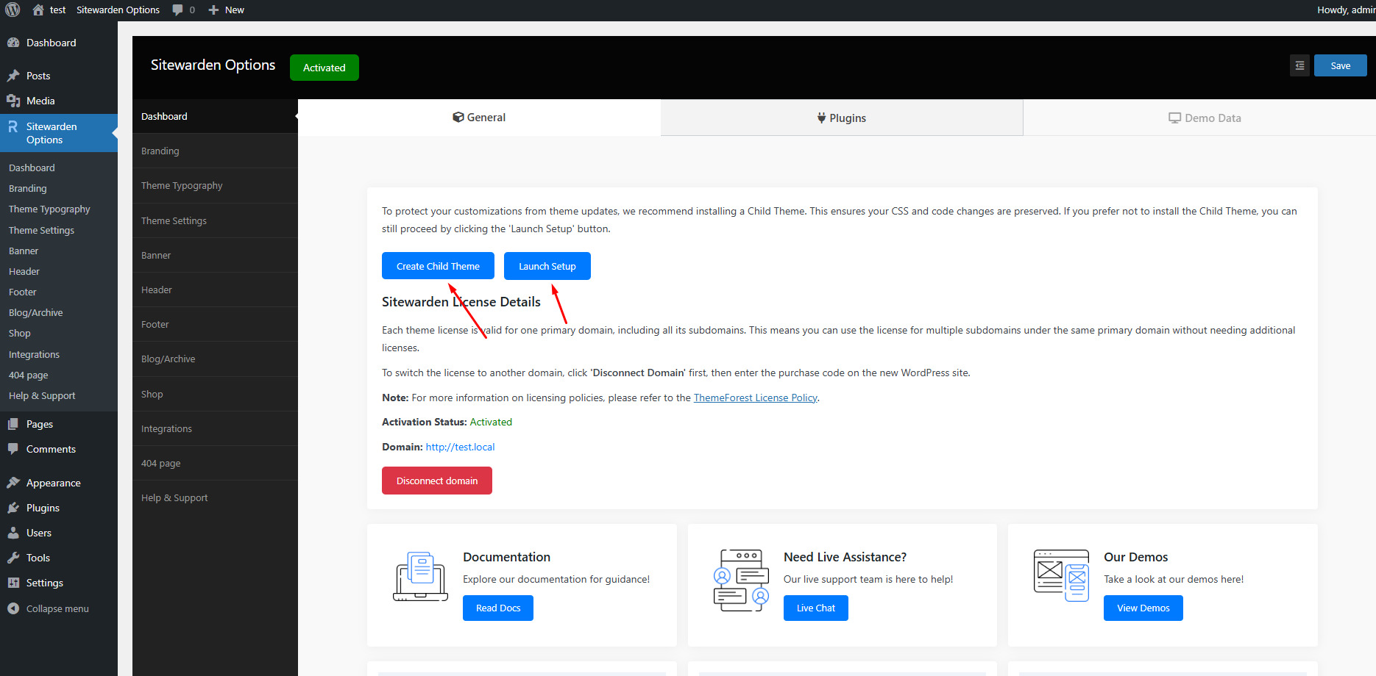Open Footer in the options panel
This screenshot has height=676, width=1376.
coord(215,324)
